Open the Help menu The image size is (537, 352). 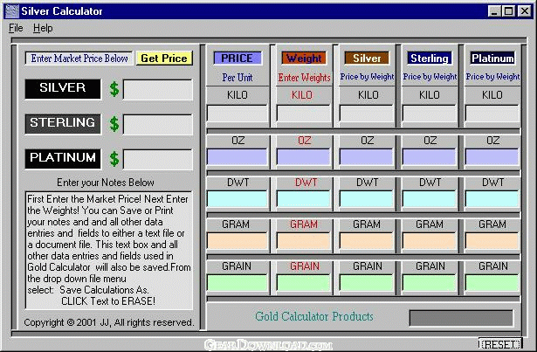(43, 28)
